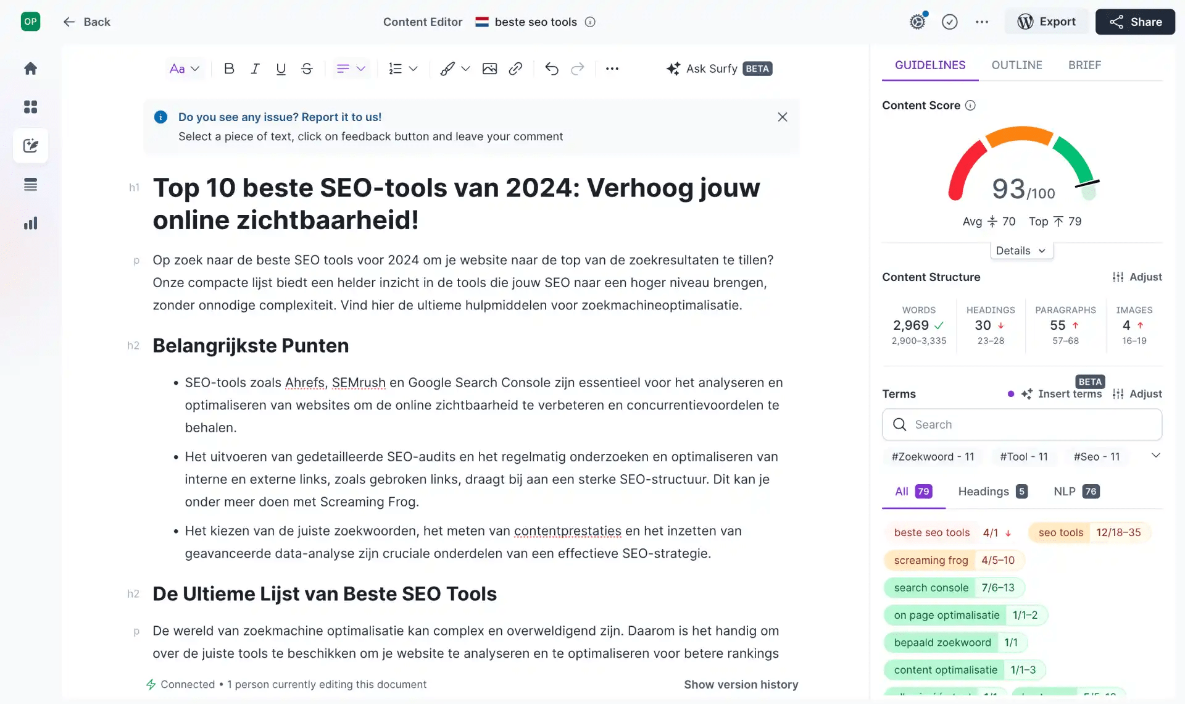
Task: Toggle underline formatting
Action: 281,69
